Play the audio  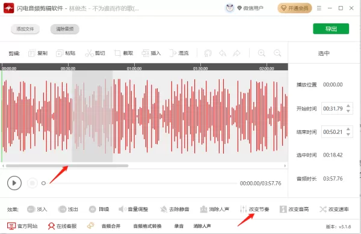(14, 183)
